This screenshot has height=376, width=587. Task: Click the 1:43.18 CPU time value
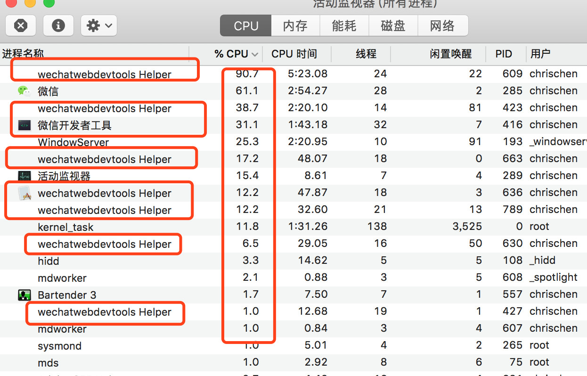(x=309, y=124)
